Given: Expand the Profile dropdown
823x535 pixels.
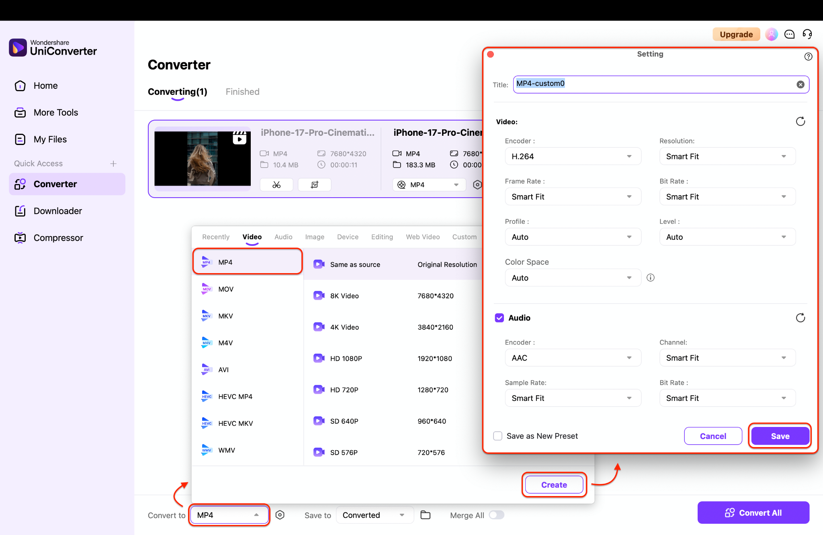Looking at the screenshot, I should [573, 237].
